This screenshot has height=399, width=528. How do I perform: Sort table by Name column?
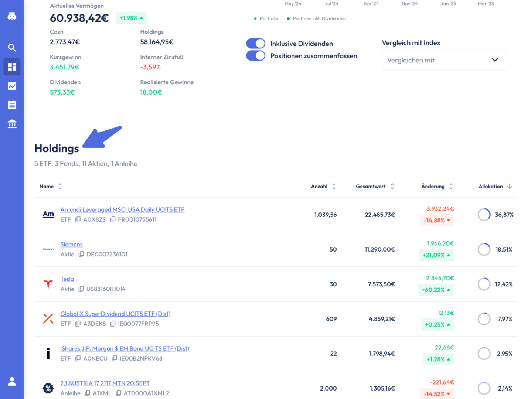[x=51, y=186]
